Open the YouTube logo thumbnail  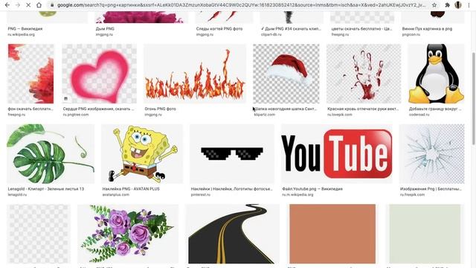(337, 154)
